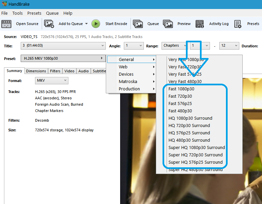This screenshot has width=262, height=204.
Task: Open the Range Chapters dropdown
Action: click(x=175, y=46)
